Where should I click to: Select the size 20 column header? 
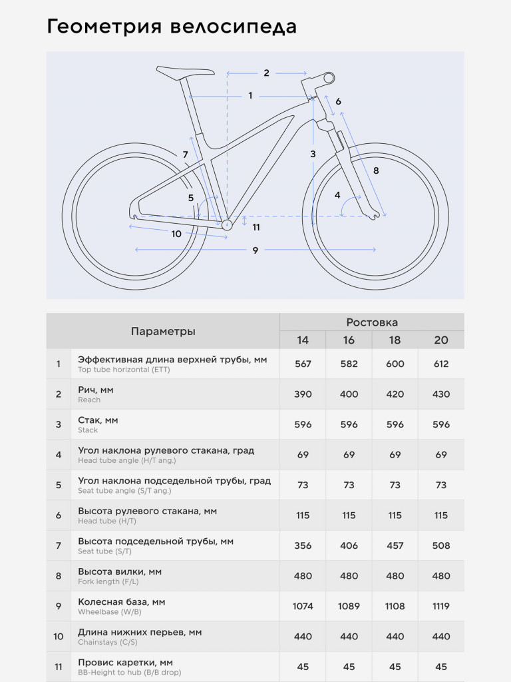point(441,340)
